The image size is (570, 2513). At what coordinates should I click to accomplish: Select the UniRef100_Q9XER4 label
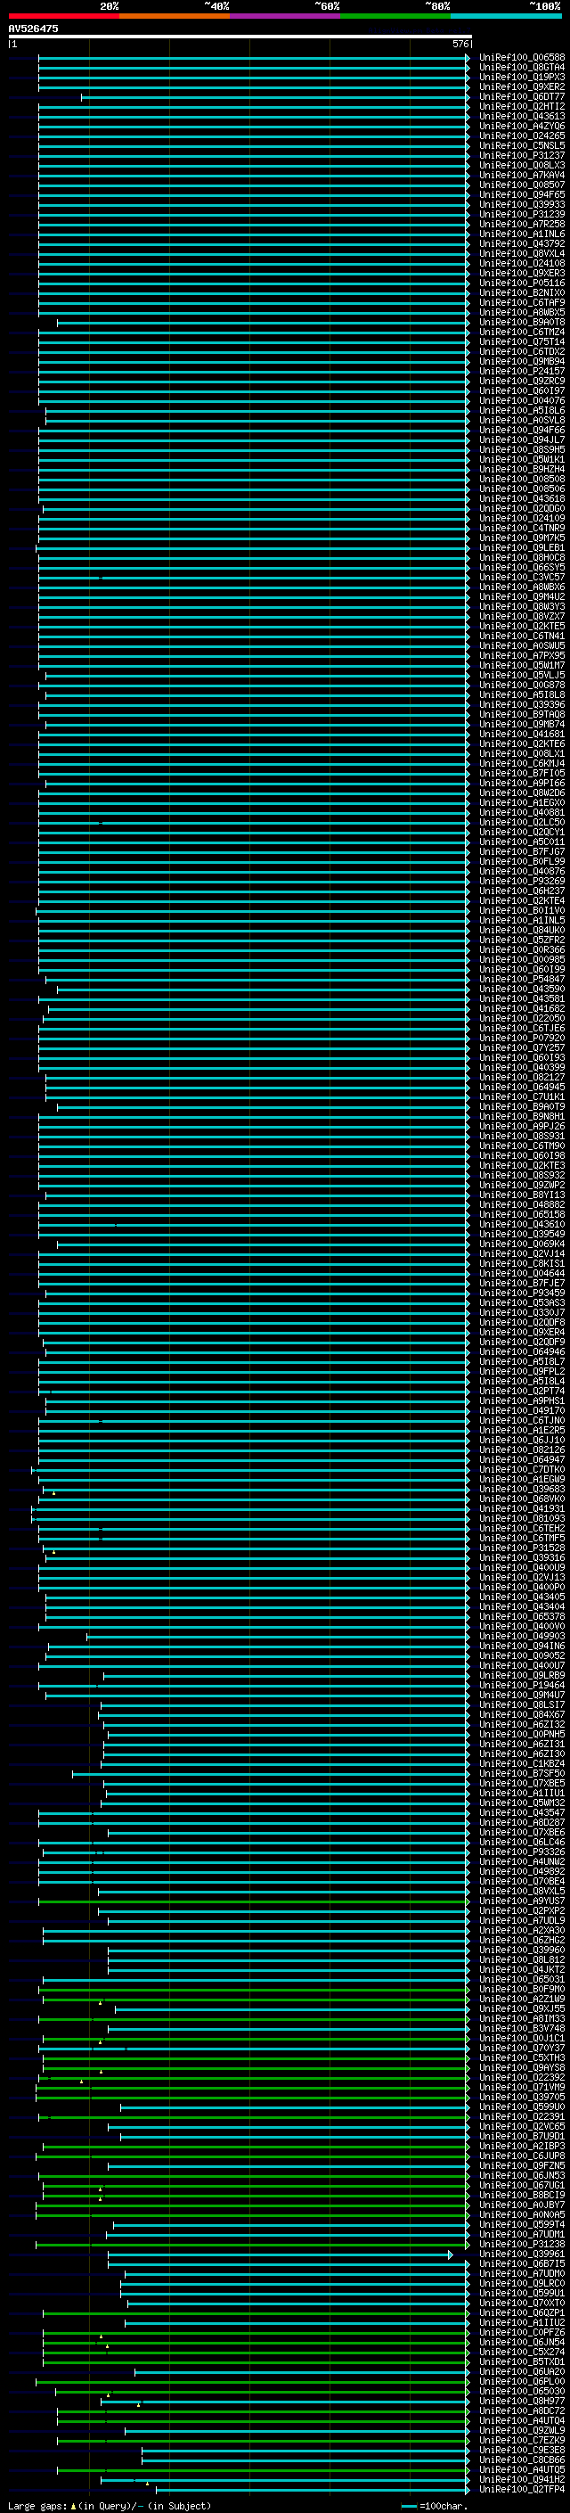coord(522,1332)
